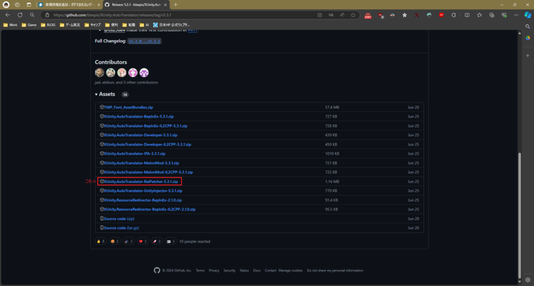Click the search magnifier beside the address bar
This screenshot has width=534, height=286.
coord(32,15)
